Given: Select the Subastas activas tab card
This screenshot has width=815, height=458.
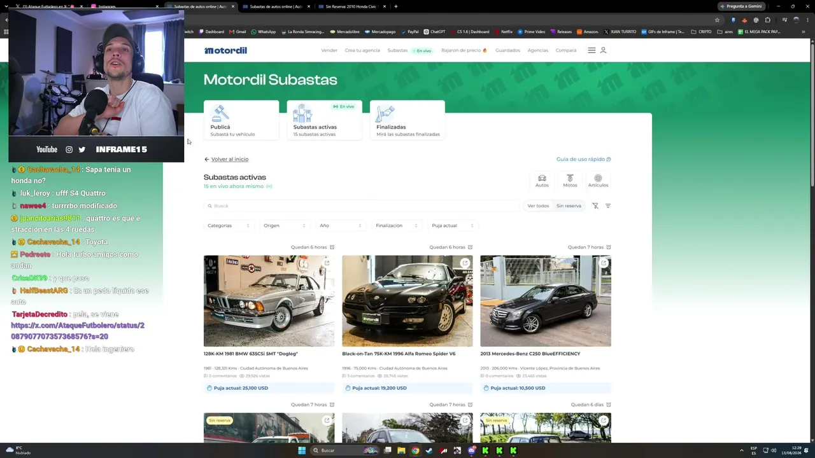Looking at the screenshot, I should (324, 120).
